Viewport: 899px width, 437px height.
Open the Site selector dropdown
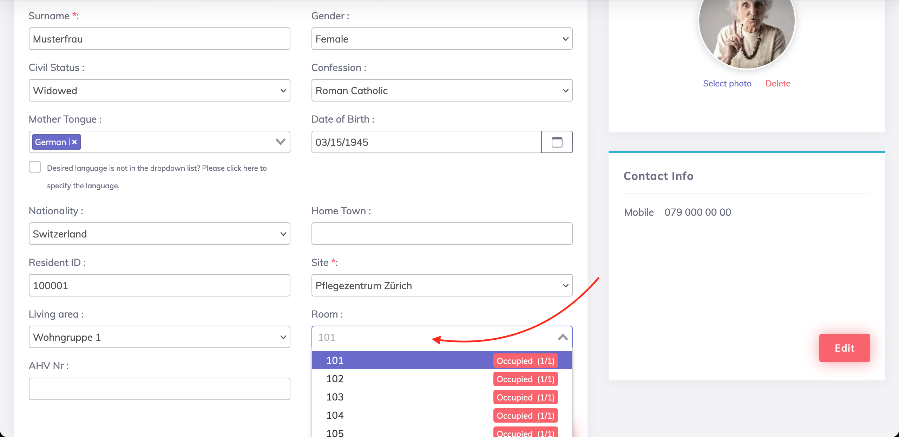[442, 286]
